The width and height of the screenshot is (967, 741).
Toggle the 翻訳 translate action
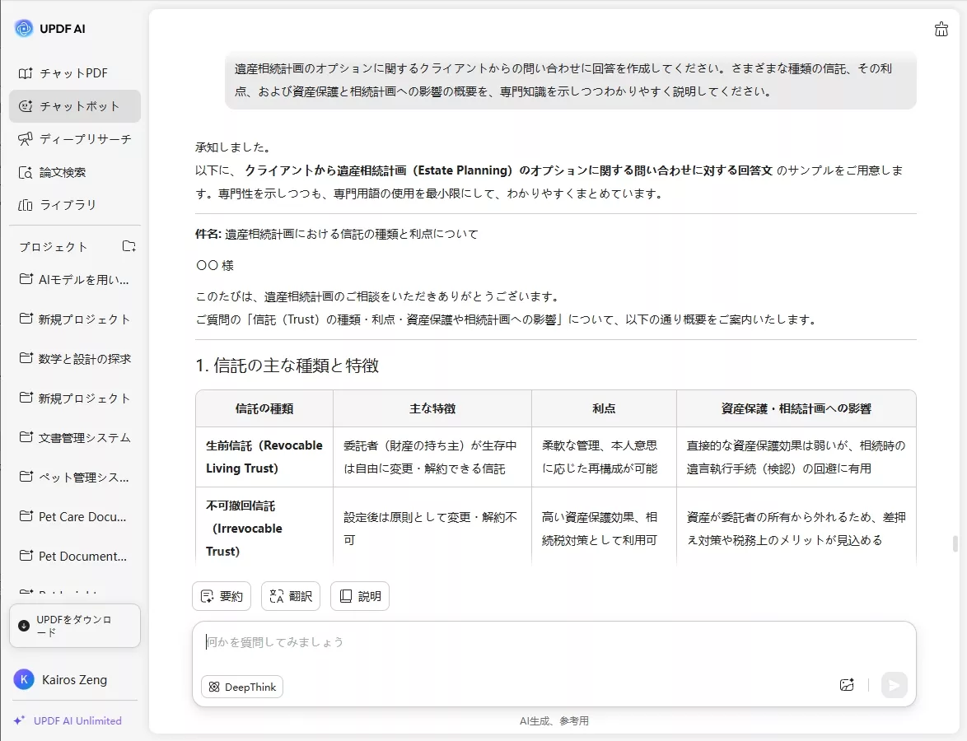290,595
